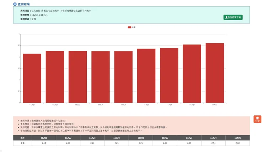Click the 2.36 value in the table

165,143
